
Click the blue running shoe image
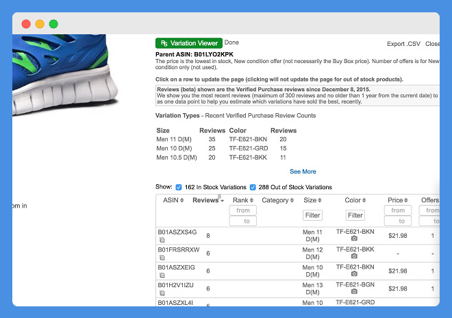tap(64, 74)
